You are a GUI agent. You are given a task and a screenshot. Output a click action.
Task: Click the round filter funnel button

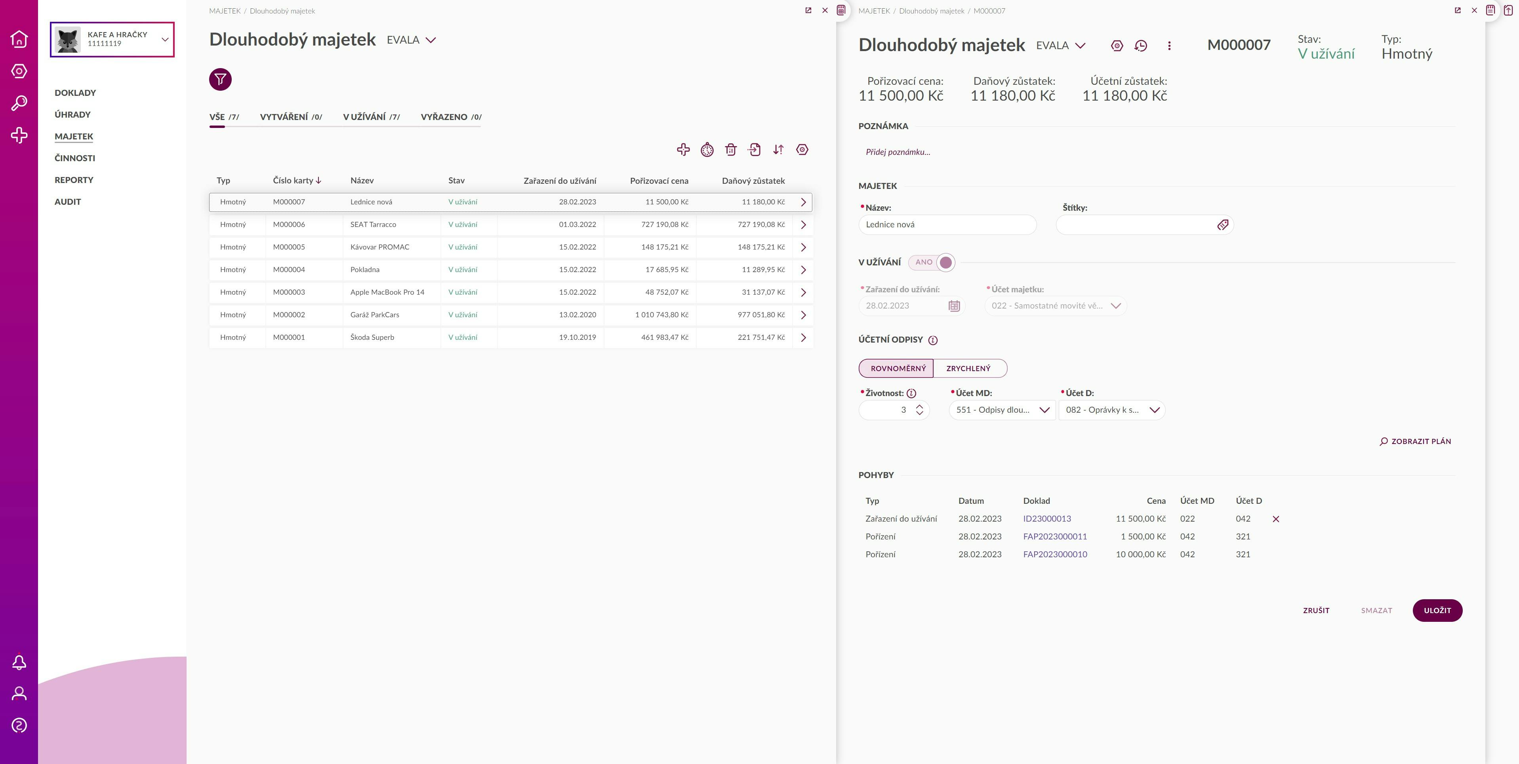click(220, 80)
